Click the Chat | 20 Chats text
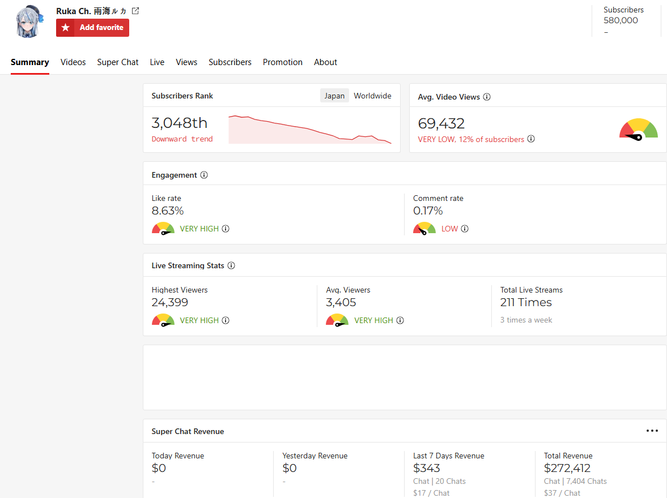 [439, 481]
